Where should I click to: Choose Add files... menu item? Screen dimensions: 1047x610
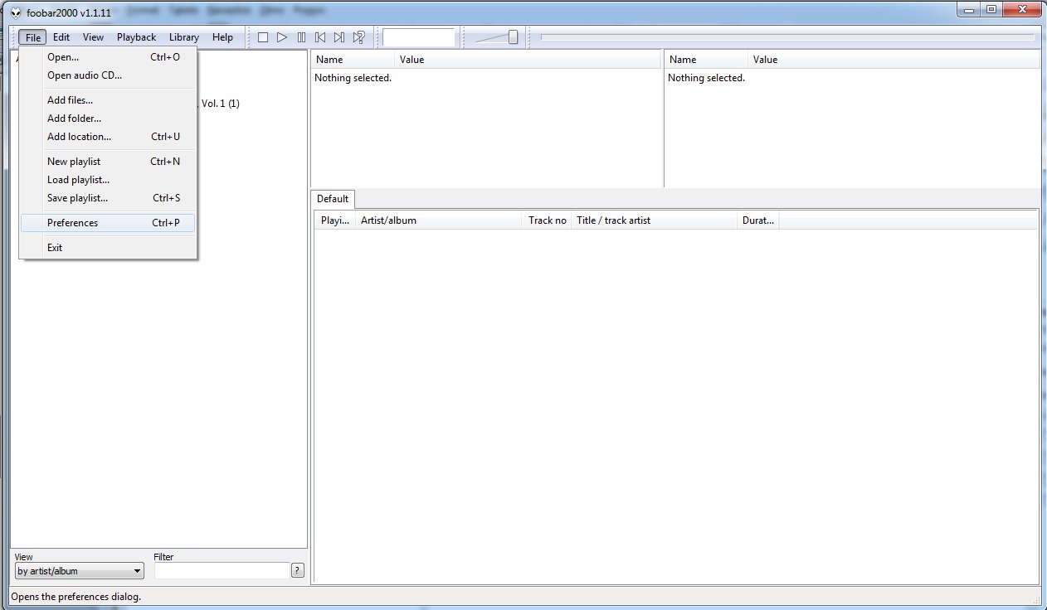(108, 100)
